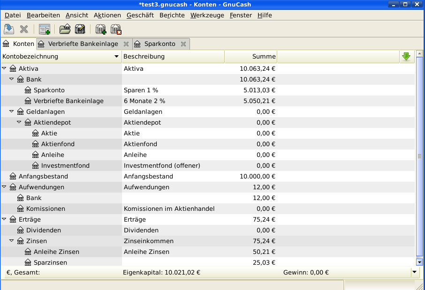
Task: Click the Close toolbar icon
Action: click(24, 30)
